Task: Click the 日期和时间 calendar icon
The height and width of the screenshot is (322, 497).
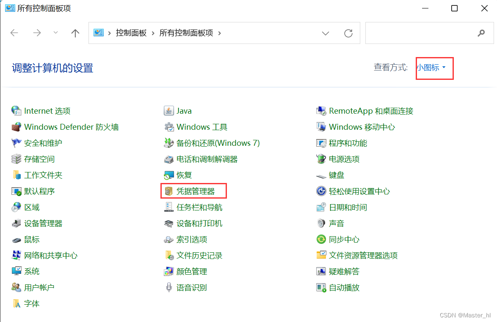Action: 321,207
